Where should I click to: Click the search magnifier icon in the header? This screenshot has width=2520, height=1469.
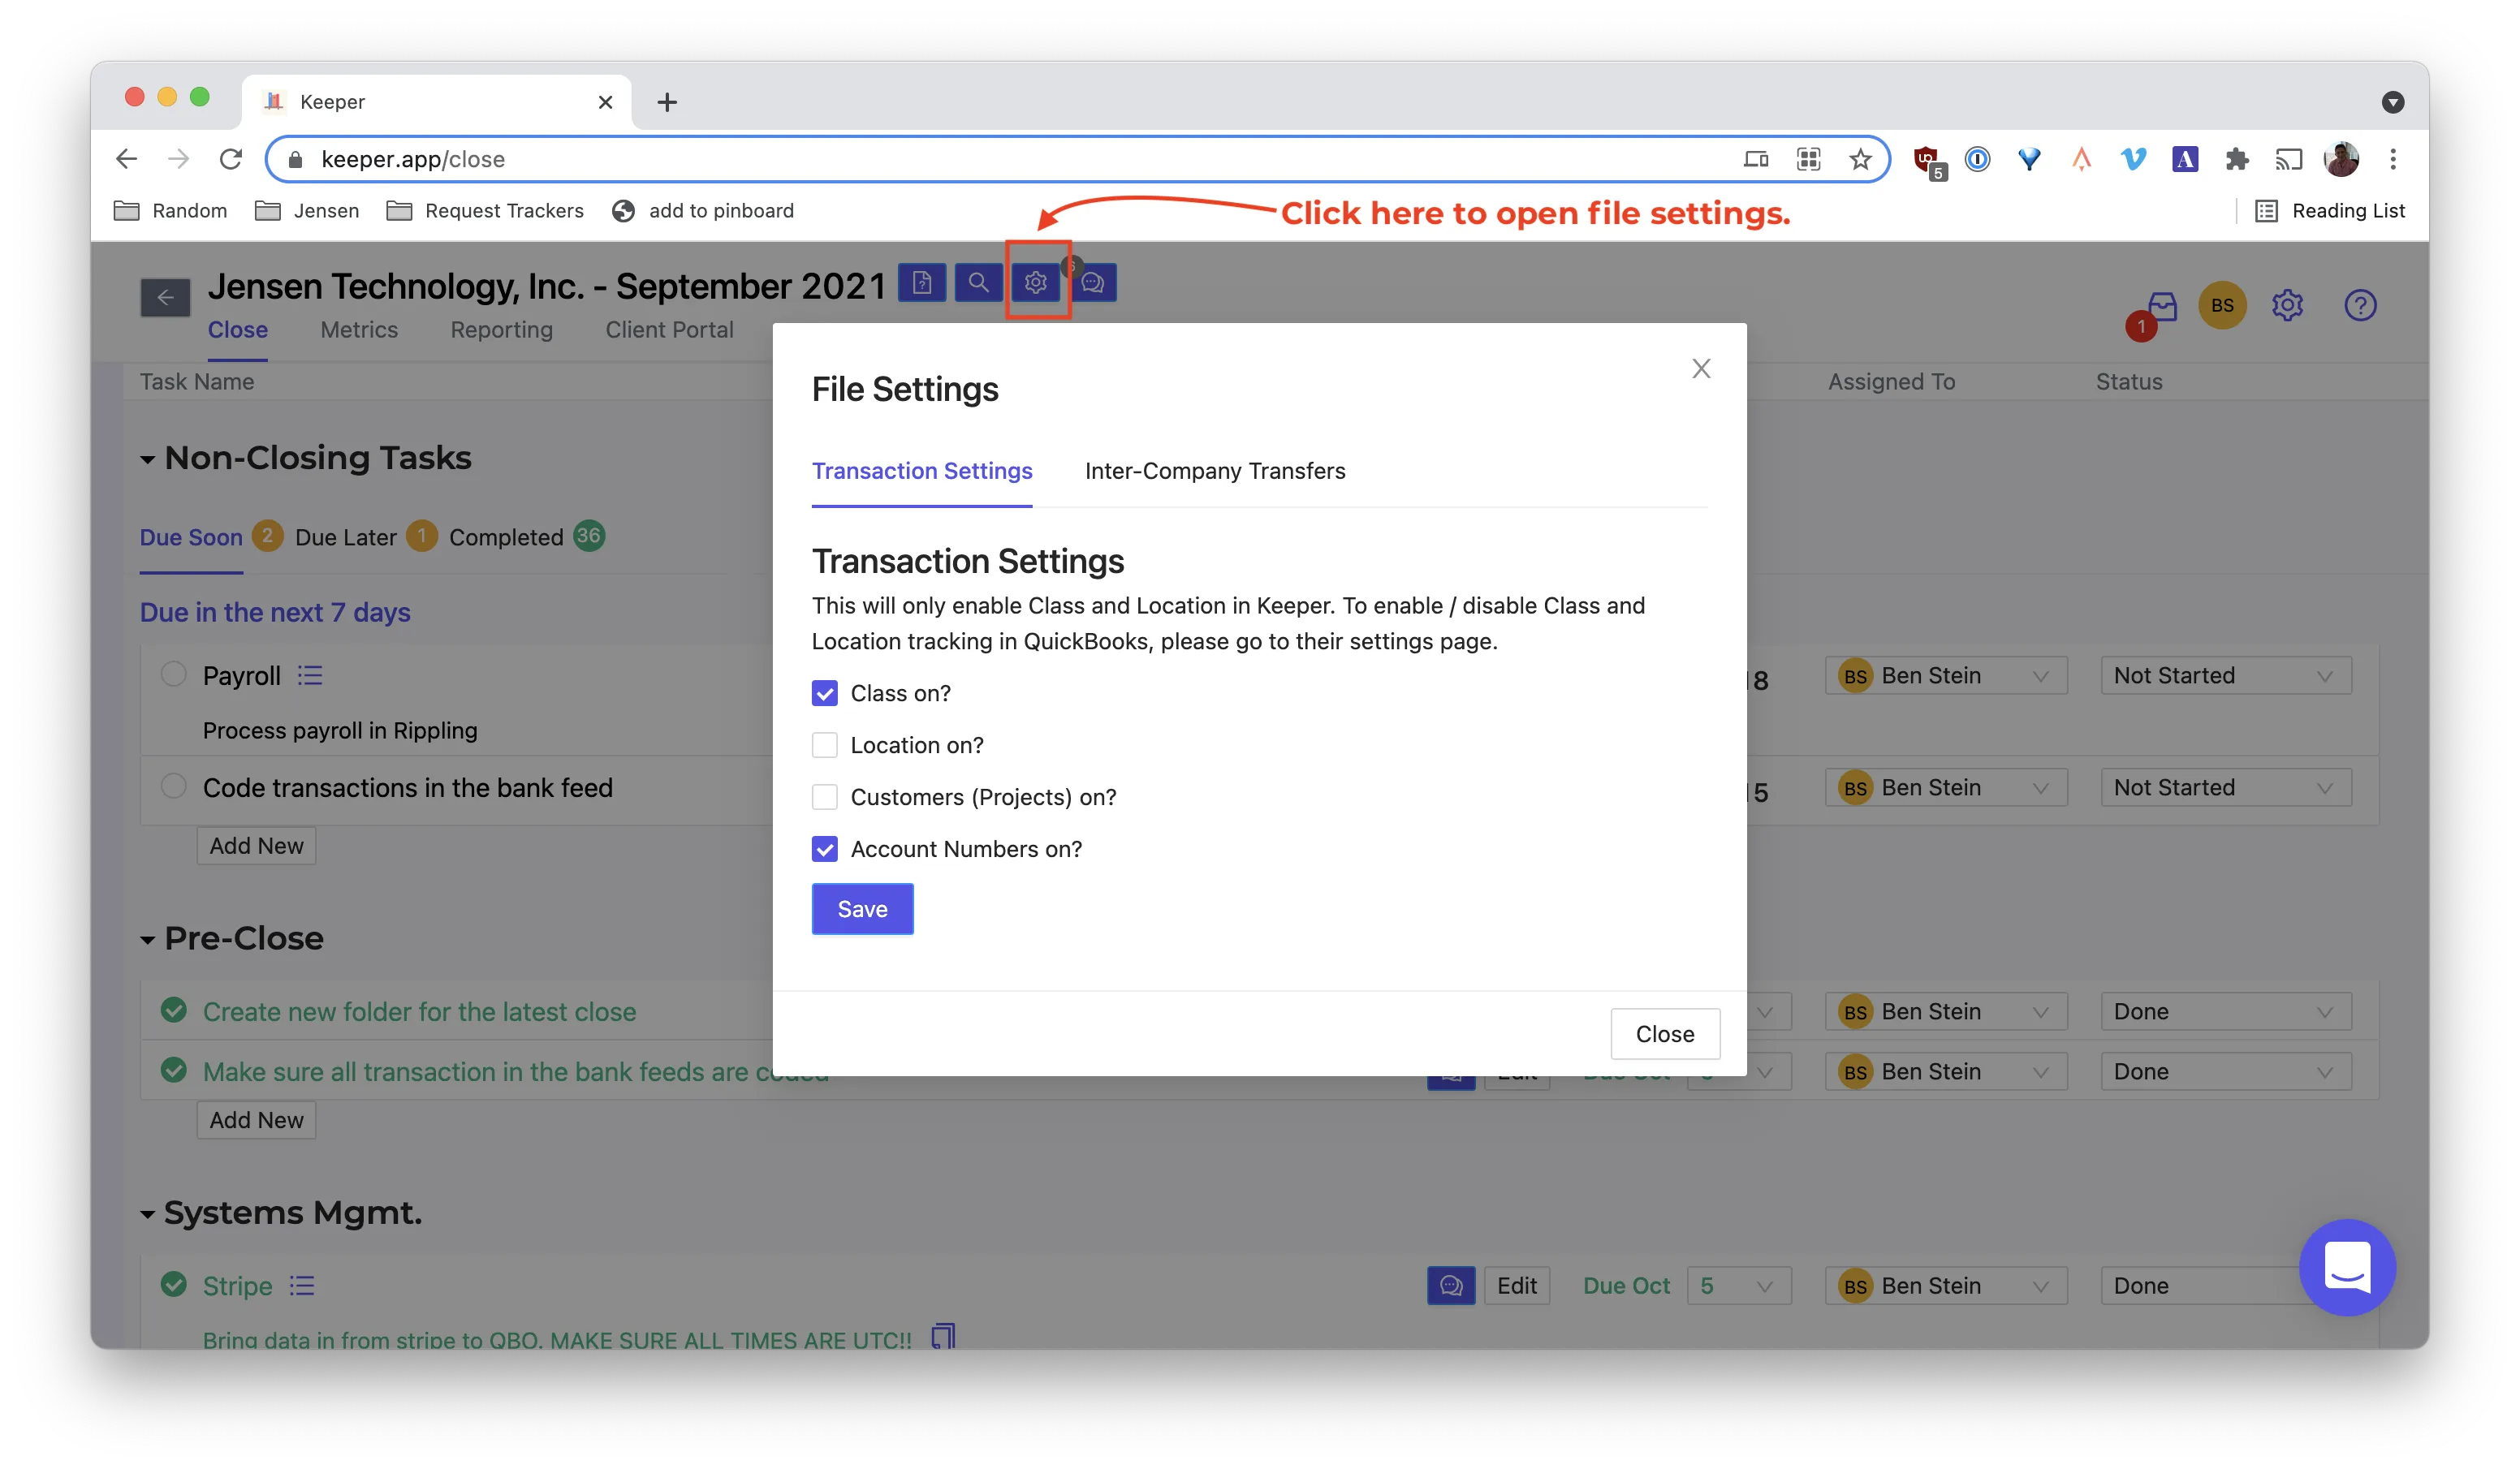point(978,283)
